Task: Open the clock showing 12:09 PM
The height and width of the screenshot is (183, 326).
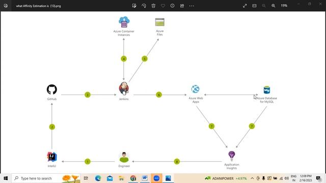Action: (306, 178)
